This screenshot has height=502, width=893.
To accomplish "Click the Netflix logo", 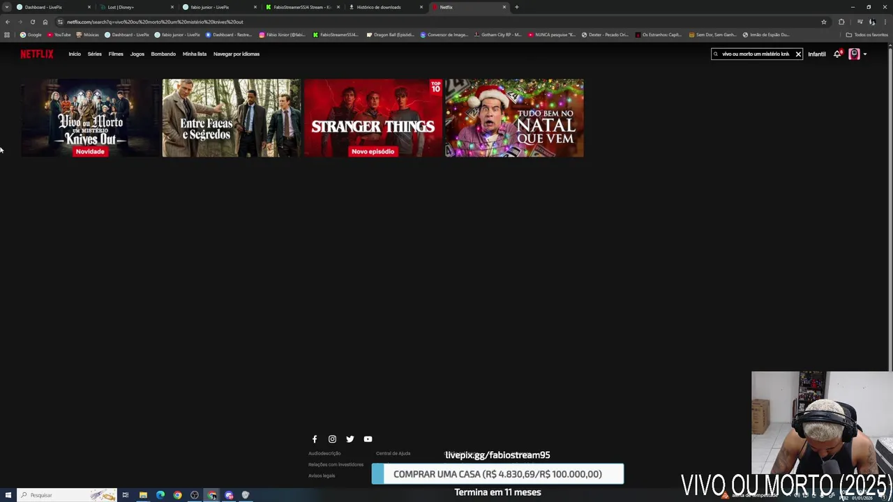I will point(37,54).
